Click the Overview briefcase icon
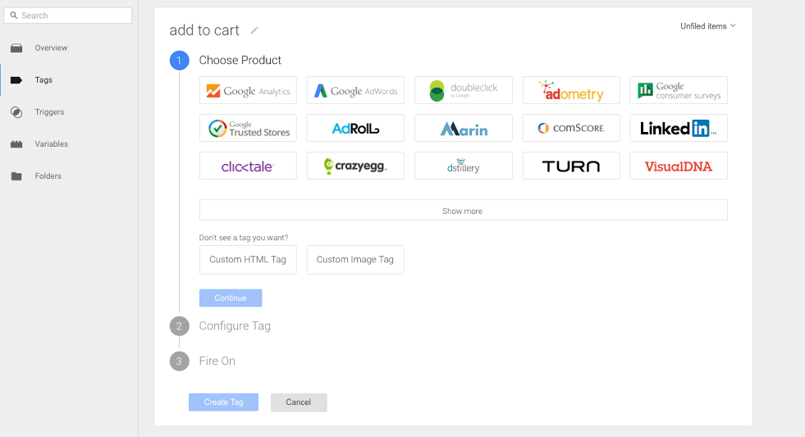 pos(16,48)
